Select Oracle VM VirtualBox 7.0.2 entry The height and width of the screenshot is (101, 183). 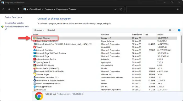[48, 78]
